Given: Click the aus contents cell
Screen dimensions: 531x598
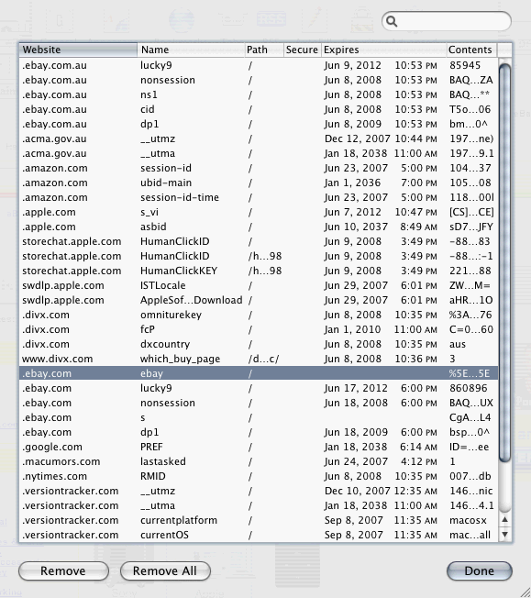Looking at the screenshot, I should (458, 344).
